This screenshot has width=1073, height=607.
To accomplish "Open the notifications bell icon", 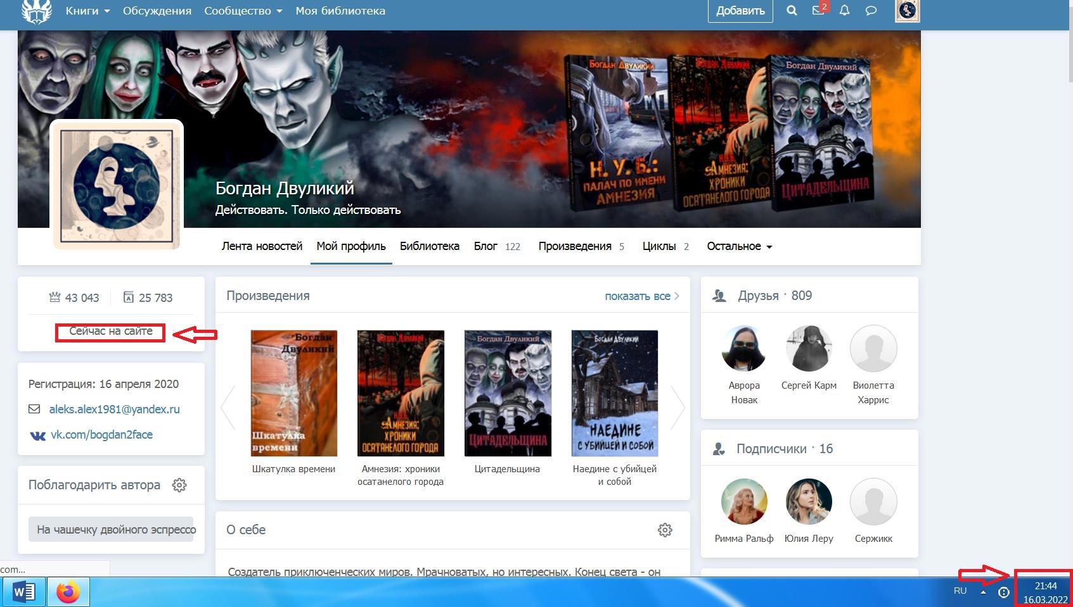I will click(844, 11).
